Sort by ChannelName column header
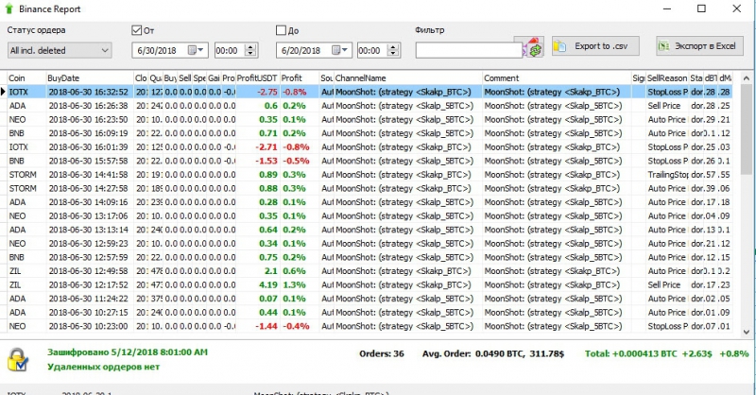This screenshot has height=395, width=756. point(408,78)
